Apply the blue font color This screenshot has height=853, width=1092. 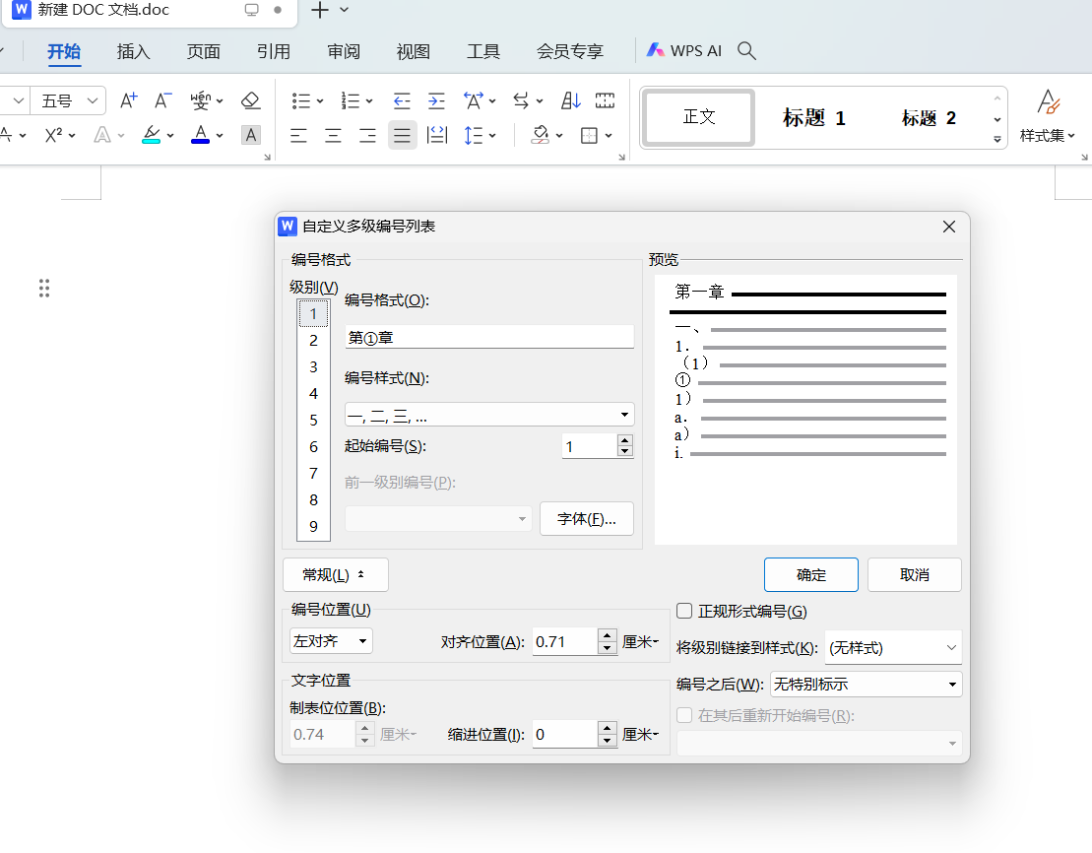point(201,135)
